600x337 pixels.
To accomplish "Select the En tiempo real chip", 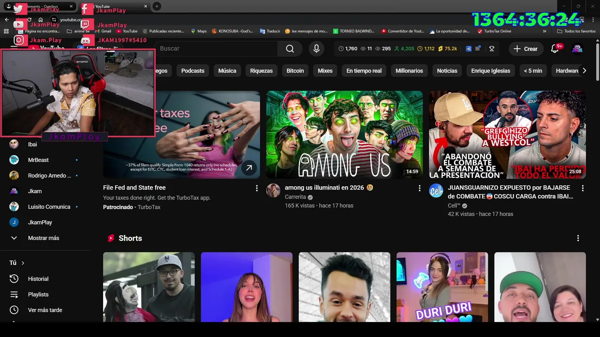I will [x=364, y=71].
